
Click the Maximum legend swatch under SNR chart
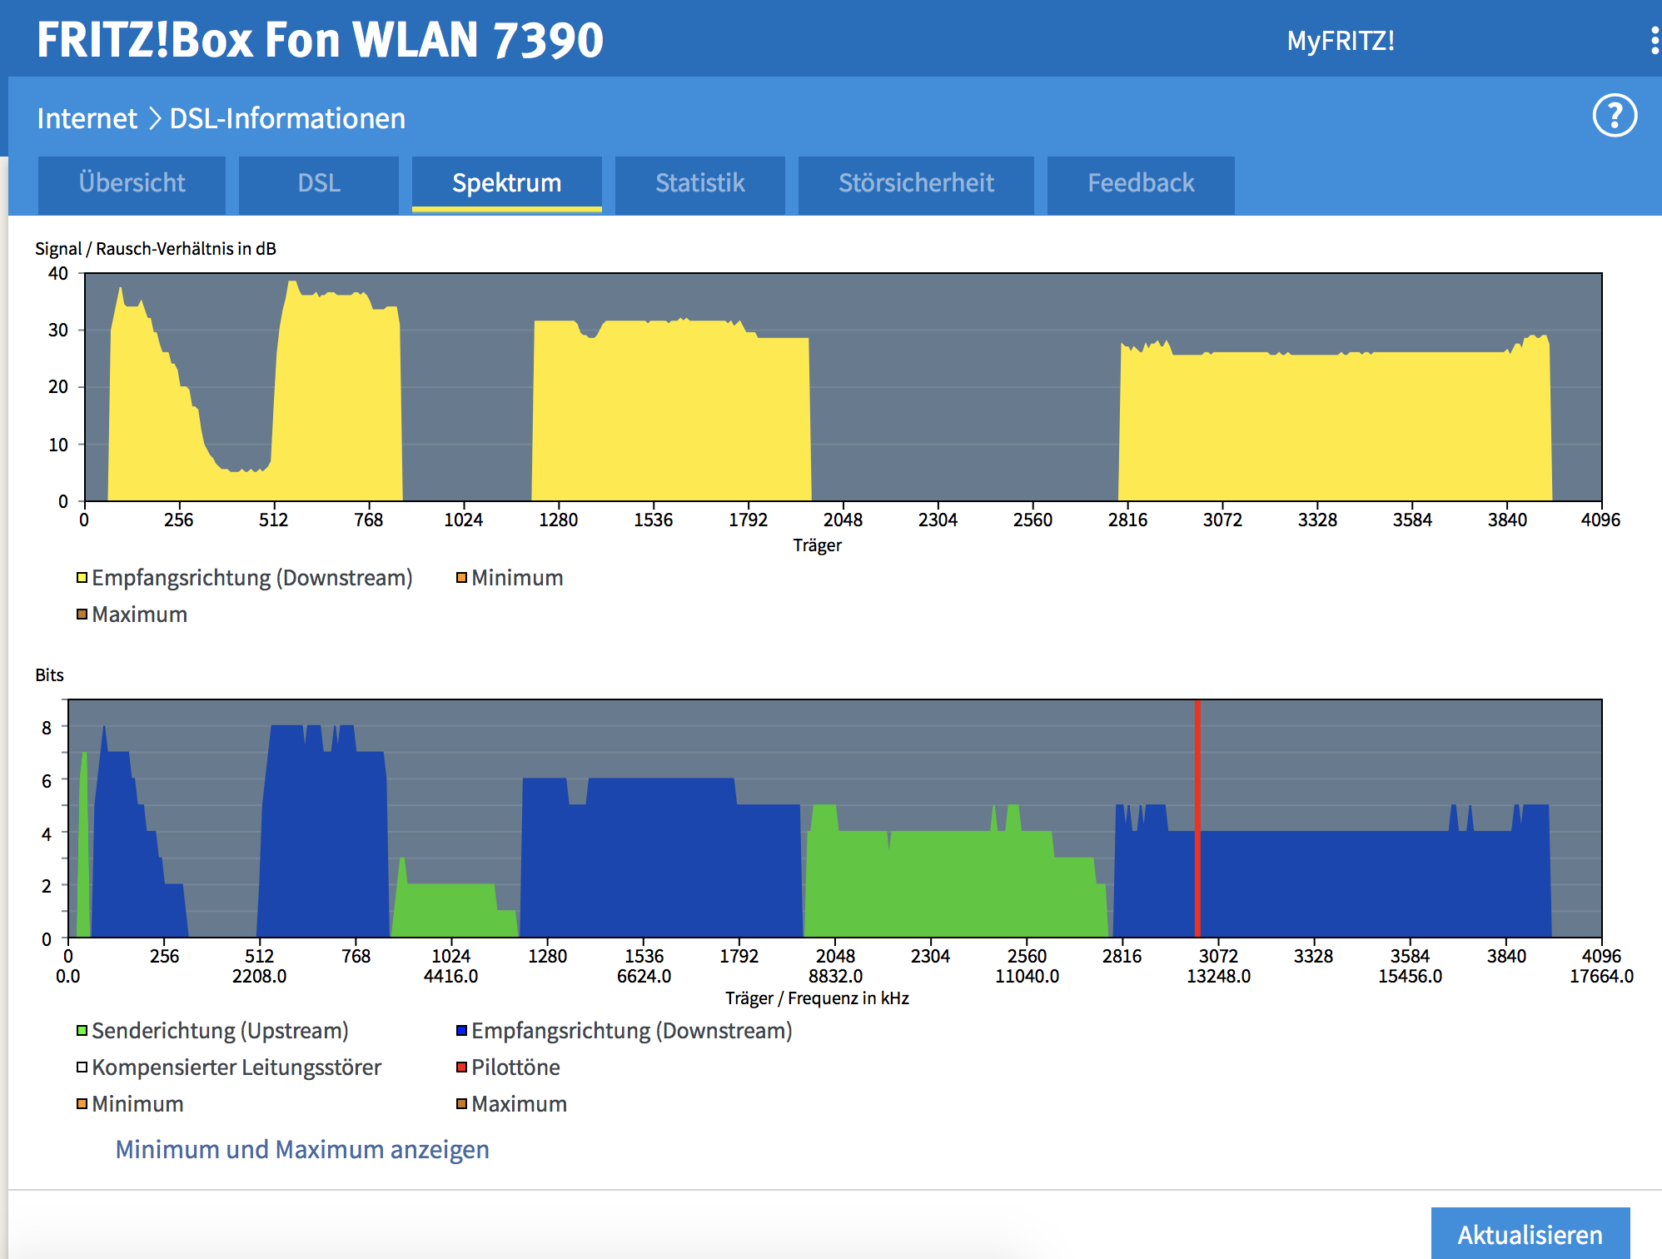tap(82, 615)
